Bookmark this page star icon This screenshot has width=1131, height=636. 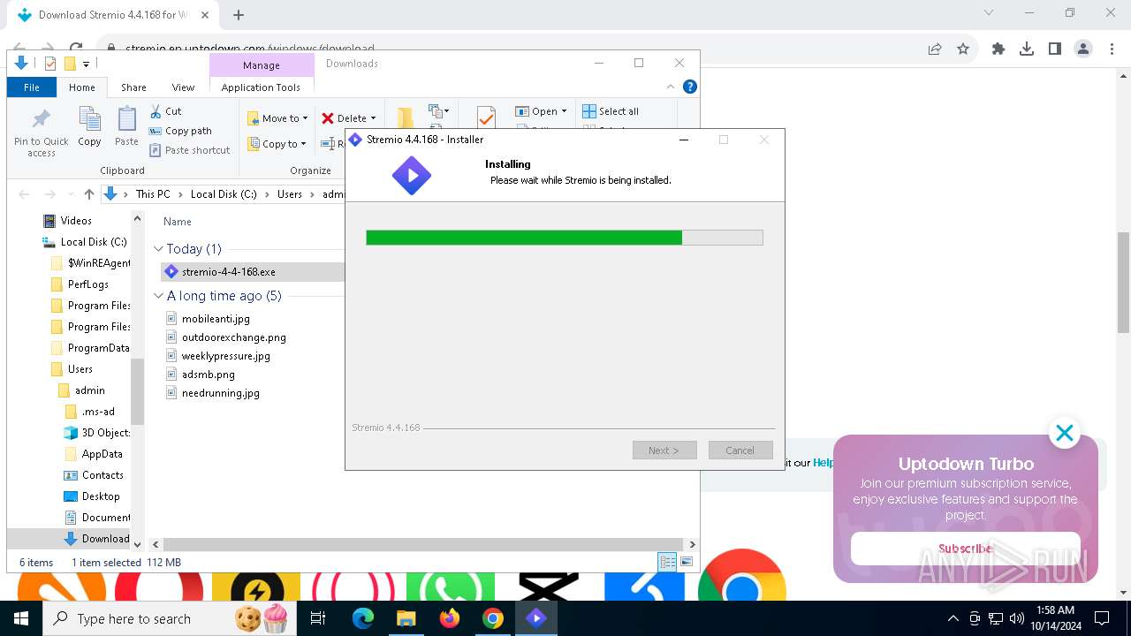coord(963,49)
